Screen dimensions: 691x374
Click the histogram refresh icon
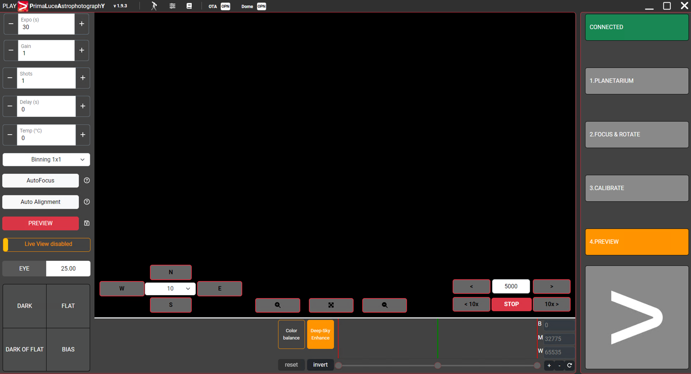click(569, 365)
